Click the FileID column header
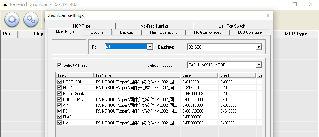Image resolution: width=319 pixels, height=137 pixels. (x=75, y=75)
